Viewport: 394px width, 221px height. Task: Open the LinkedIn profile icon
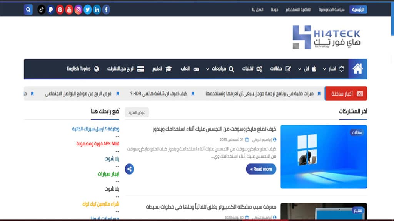tap(97, 9)
